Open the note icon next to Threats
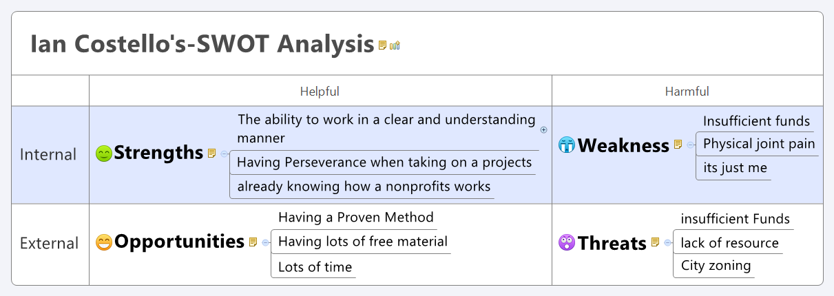 pos(655,242)
